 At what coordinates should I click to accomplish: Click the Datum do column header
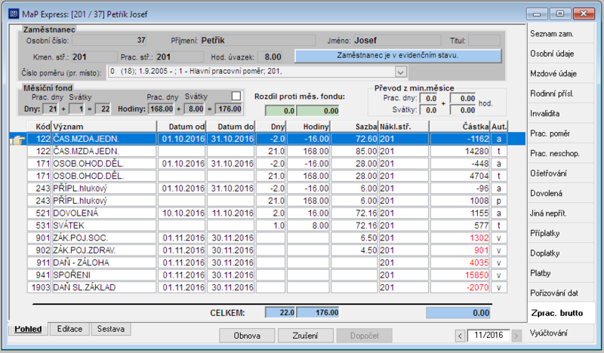231,127
